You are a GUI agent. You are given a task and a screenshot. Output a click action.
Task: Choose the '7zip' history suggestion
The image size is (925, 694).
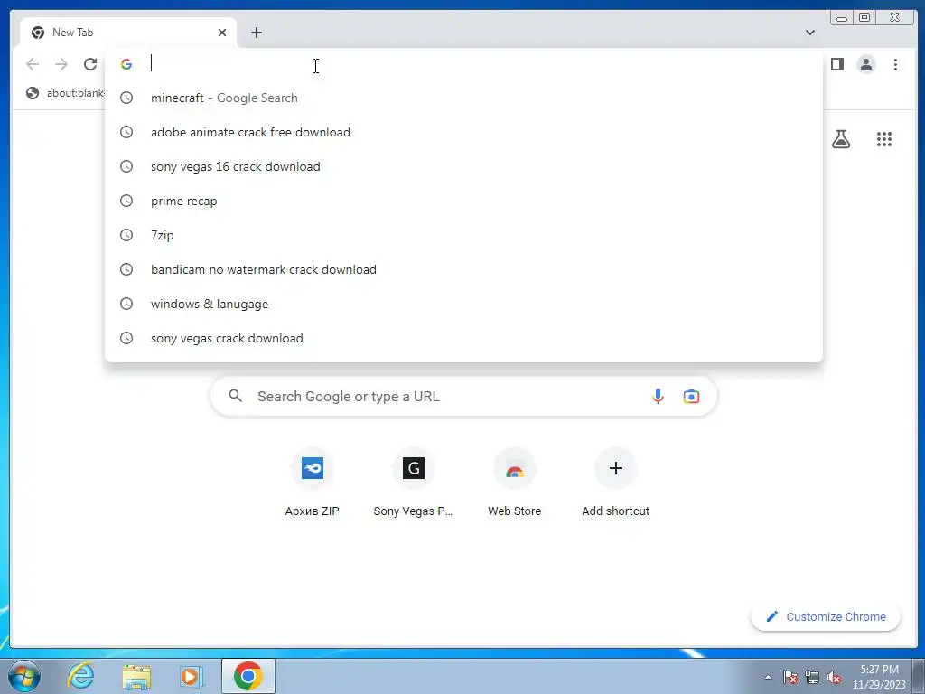pyautogui.click(x=463, y=235)
